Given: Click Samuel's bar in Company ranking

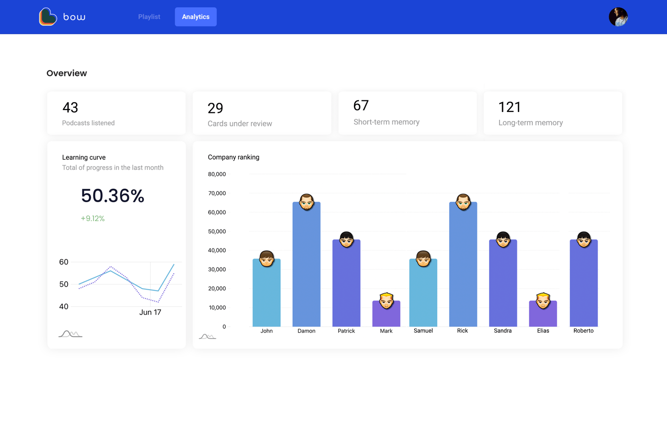Looking at the screenshot, I should [423, 293].
